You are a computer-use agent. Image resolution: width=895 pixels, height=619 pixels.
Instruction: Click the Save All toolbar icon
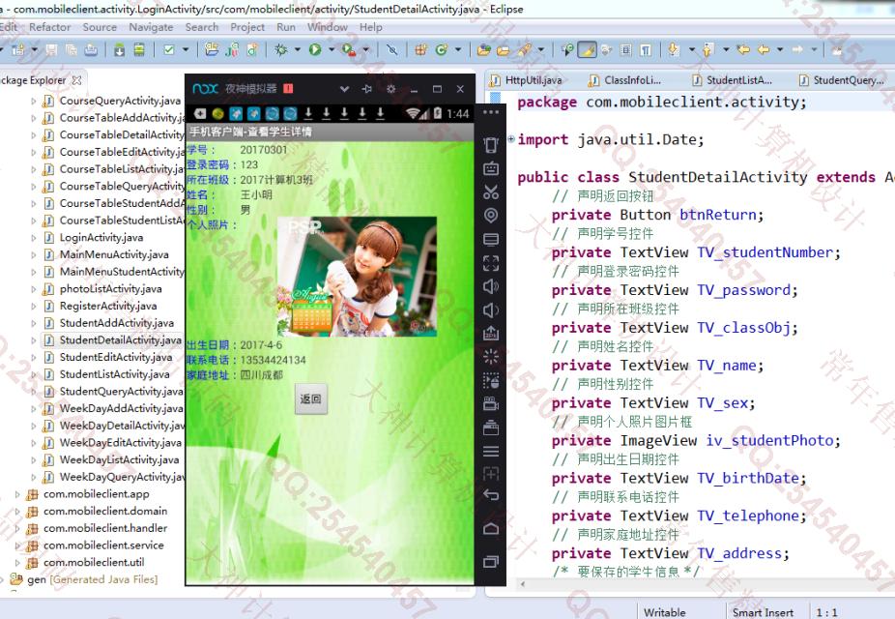click(72, 50)
